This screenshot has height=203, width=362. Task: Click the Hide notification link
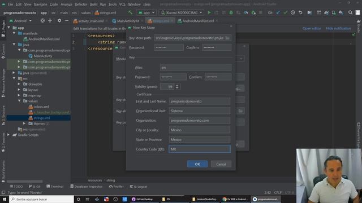[x=338, y=29]
